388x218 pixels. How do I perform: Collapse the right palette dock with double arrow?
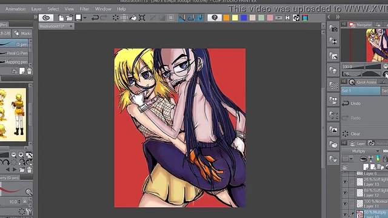(338, 17)
